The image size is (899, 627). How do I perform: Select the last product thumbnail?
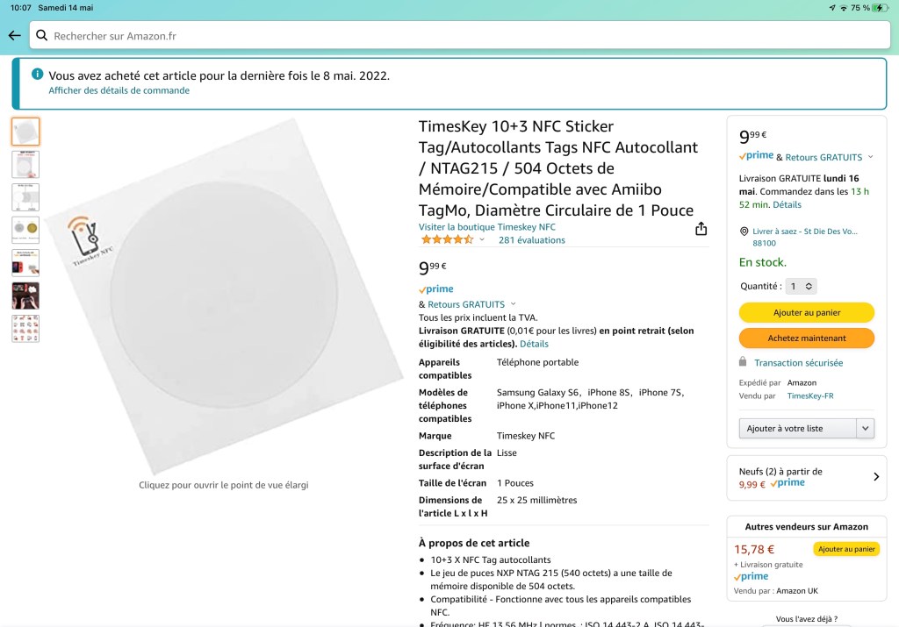coord(25,328)
